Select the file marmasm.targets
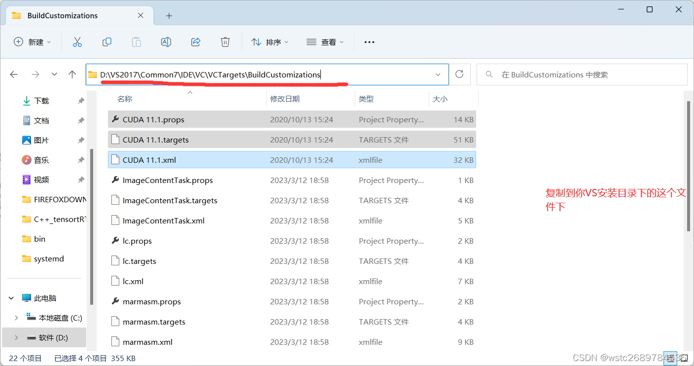 (292, 322)
